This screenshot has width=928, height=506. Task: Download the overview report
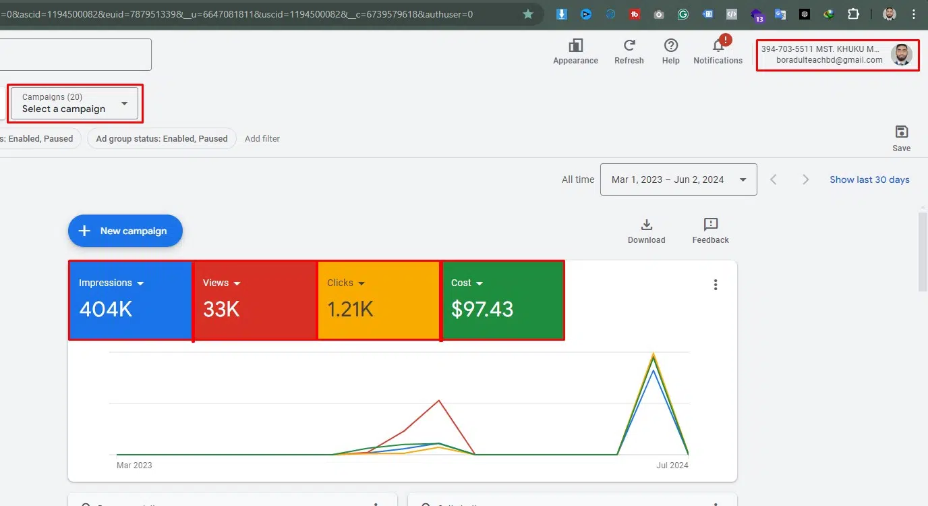[x=646, y=225]
